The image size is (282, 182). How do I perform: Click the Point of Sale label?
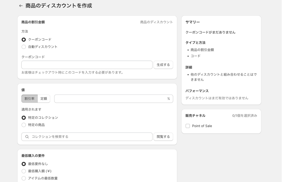202,126
